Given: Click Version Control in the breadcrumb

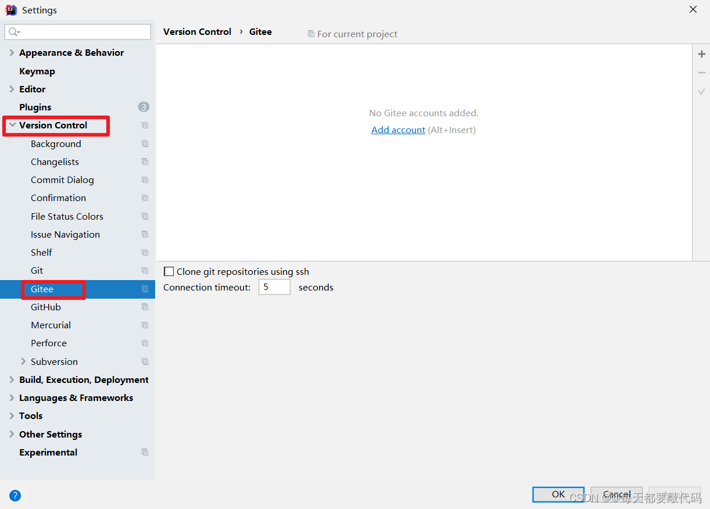Looking at the screenshot, I should click(198, 32).
